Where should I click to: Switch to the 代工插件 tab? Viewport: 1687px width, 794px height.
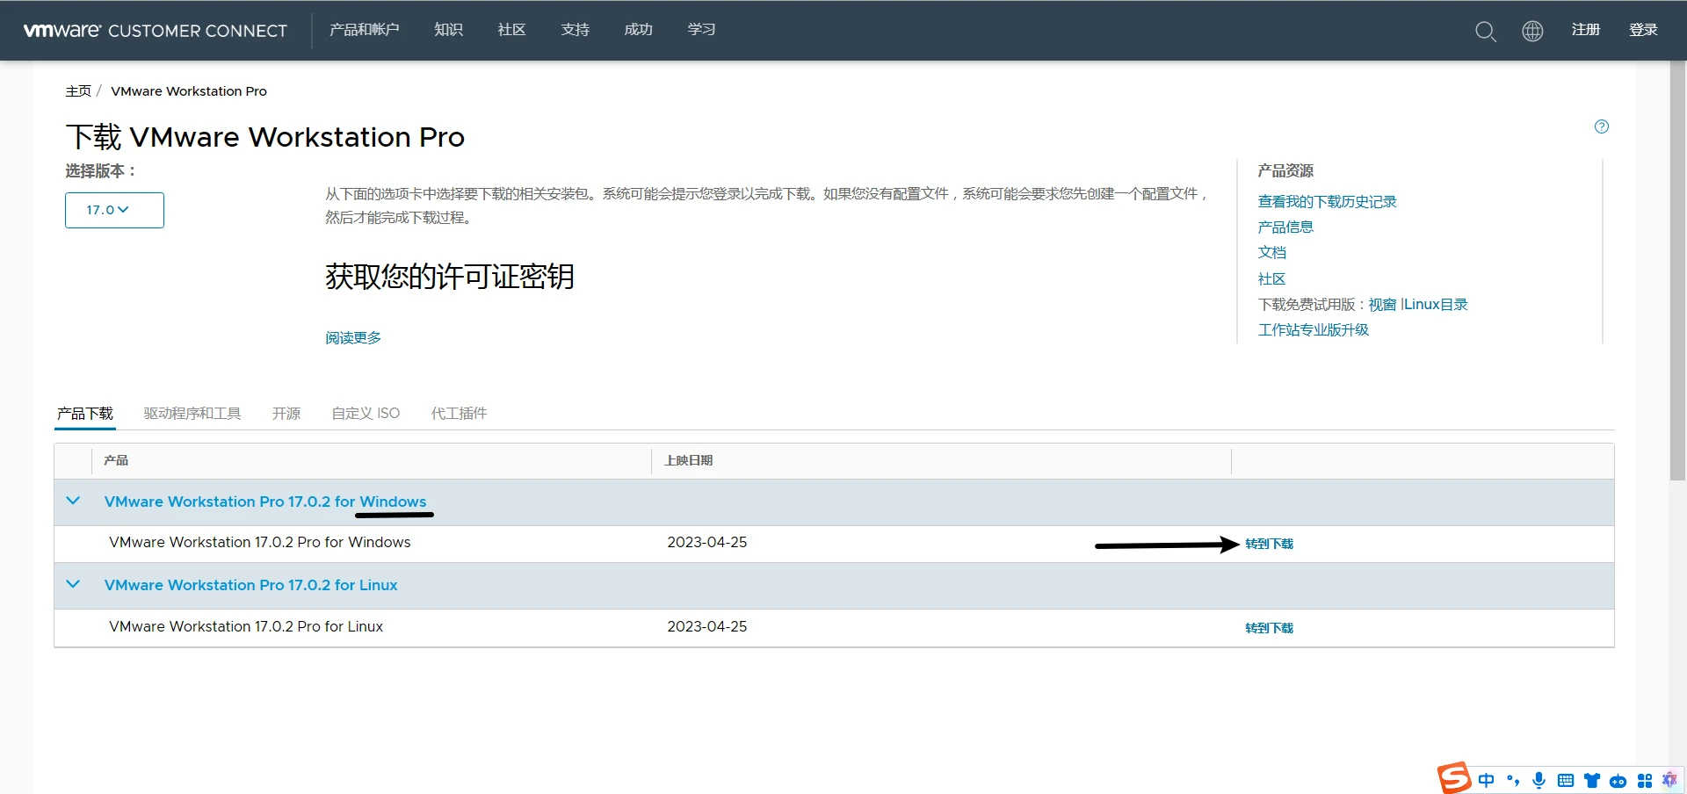point(459,414)
